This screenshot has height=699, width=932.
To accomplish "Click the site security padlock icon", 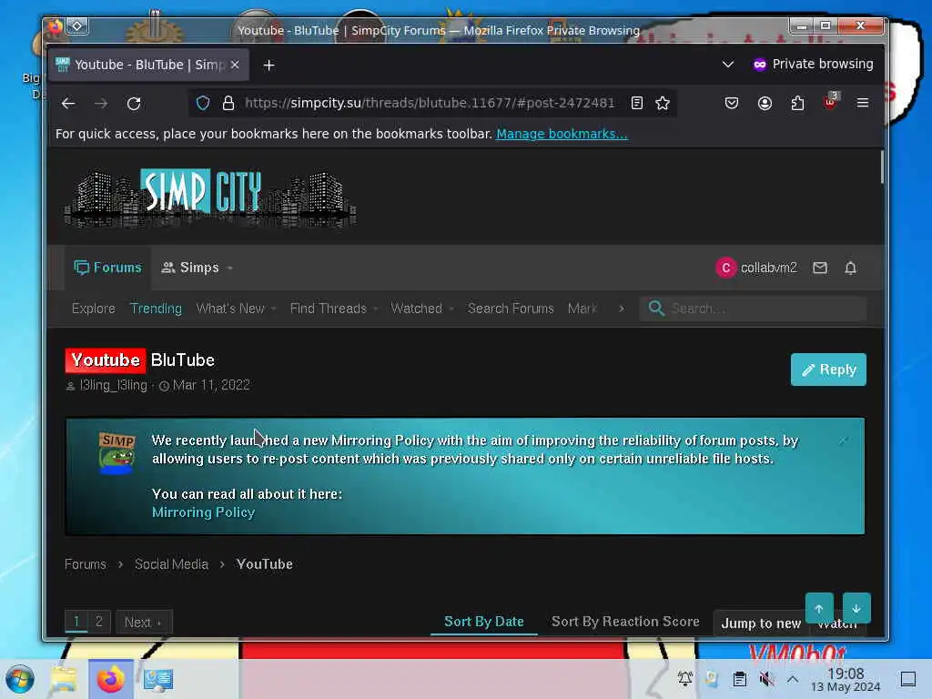I will (228, 104).
